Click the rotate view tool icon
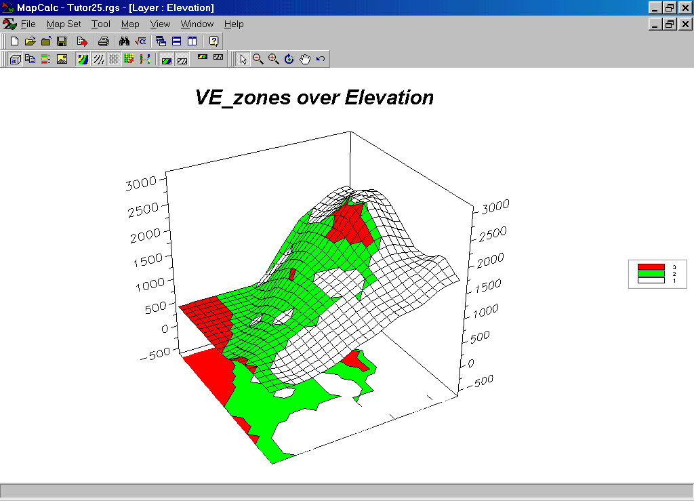This screenshot has width=694, height=501. click(x=289, y=59)
